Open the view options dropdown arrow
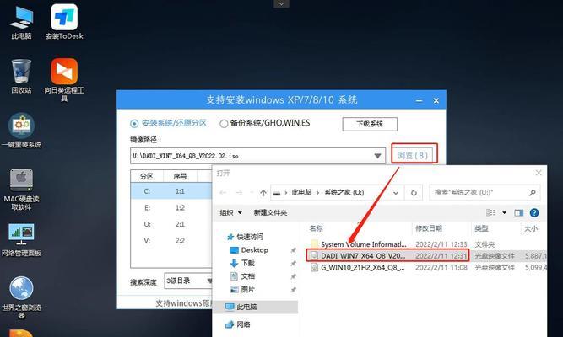Image resolution: width=563 pixels, height=337 pixels. point(504,213)
